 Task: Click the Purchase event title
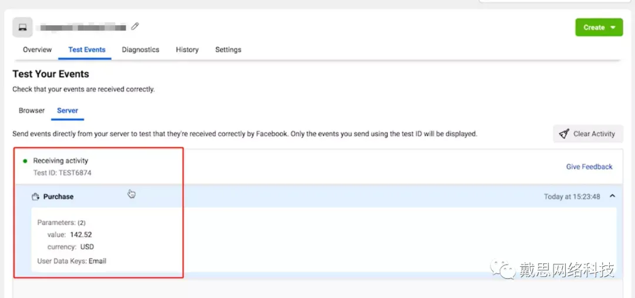click(x=58, y=197)
